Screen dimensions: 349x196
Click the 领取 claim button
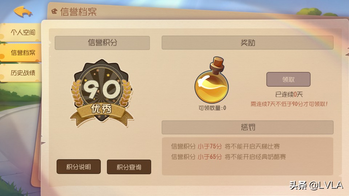288,79
